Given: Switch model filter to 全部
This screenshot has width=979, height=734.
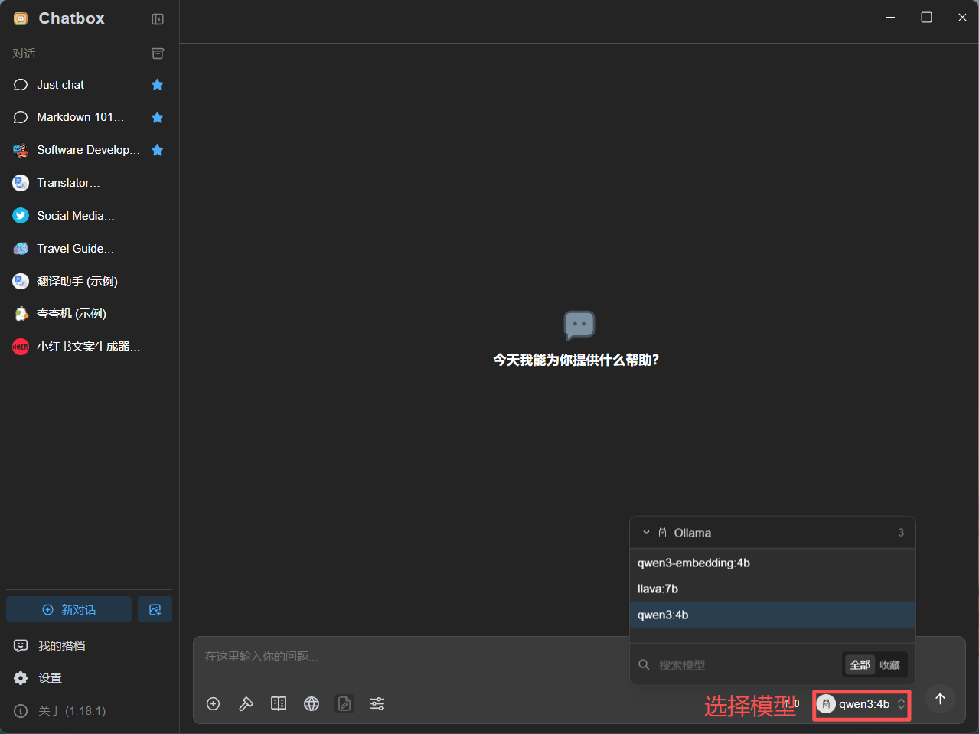Looking at the screenshot, I should click(x=860, y=665).
